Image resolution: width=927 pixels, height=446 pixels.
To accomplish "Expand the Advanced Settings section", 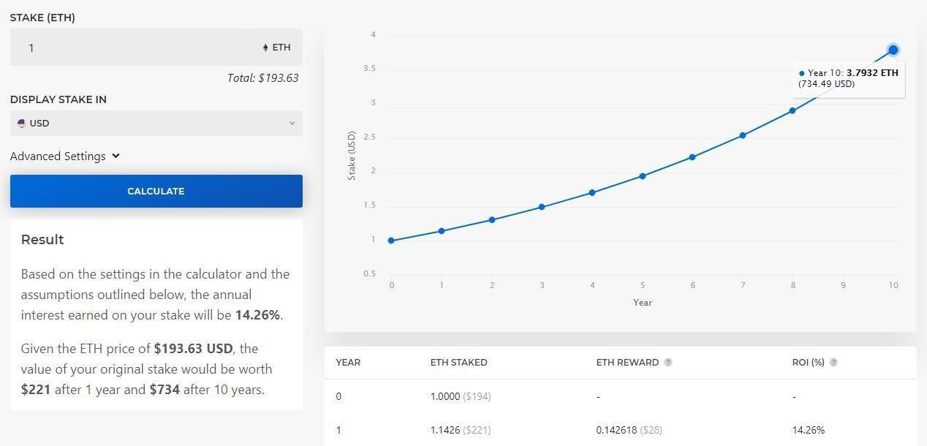I will point(65,156).
